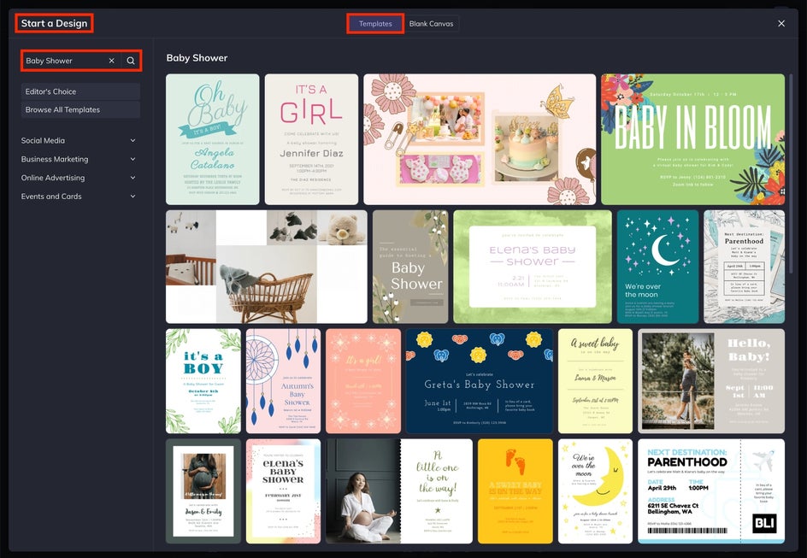The width and height of the screenshot is (807, 558).
Task: Choose the navy Greta's Baby Shower template
Action: (x=479, y=381)
